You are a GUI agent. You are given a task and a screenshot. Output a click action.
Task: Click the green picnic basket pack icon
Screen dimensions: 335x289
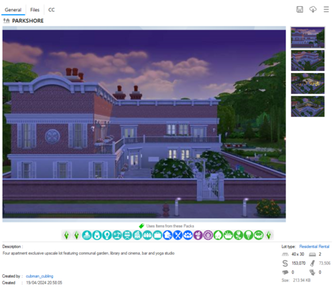(x=228, y=235)
